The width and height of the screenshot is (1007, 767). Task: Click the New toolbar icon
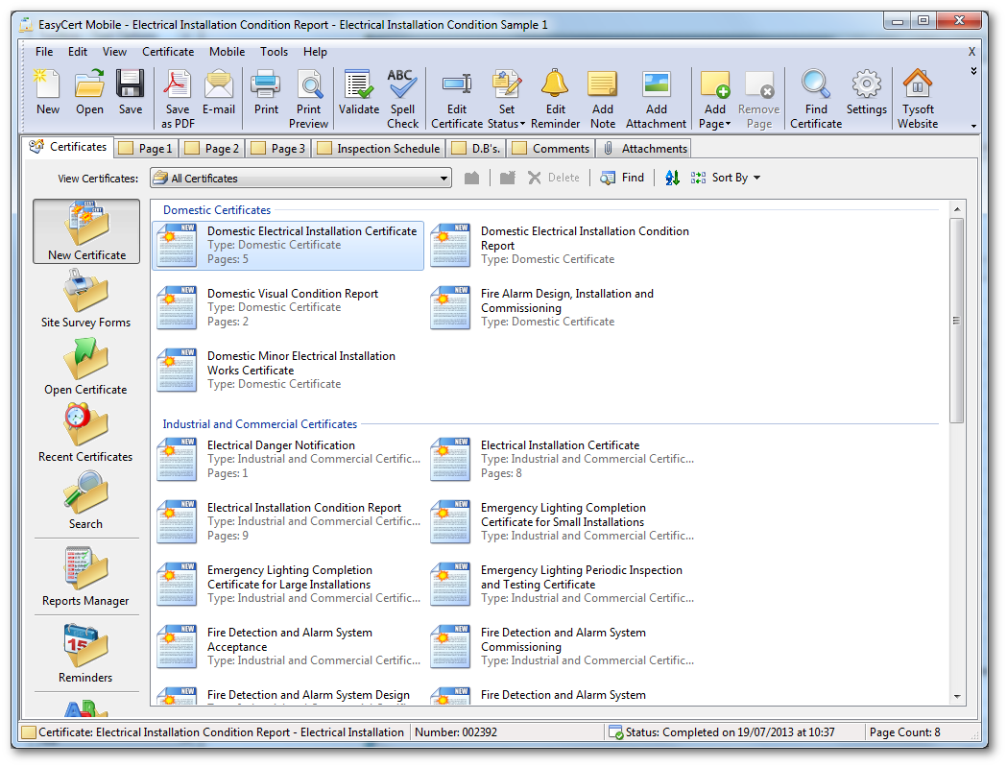point(48,92)
